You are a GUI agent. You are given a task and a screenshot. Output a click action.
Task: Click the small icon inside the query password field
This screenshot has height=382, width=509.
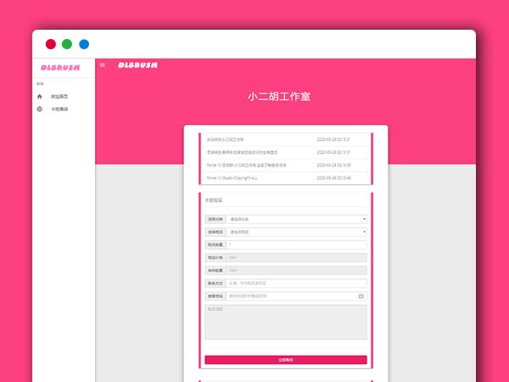coord(361,296)
